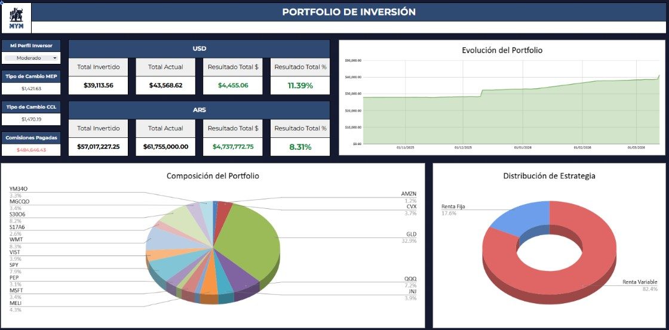Select the USD section header
This screenshot has width=669, height=330.
(x=200, y=48)
